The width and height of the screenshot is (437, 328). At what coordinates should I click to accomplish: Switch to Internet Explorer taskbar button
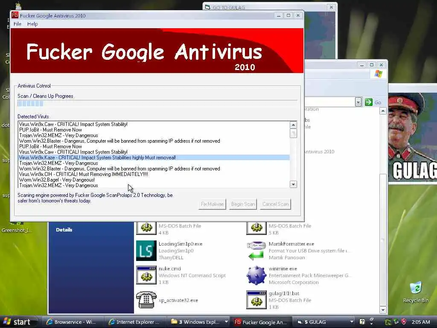135,322
